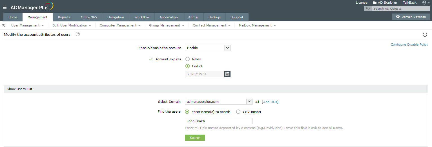Screen dimensions: 432x147
Task: Go to the Workflow tab
Action: (x=142, y=17)
